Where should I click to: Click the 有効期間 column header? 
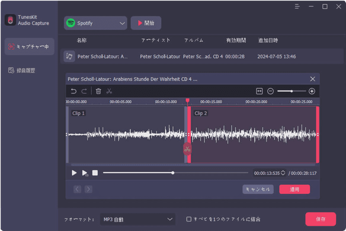(x=236, y=40)
